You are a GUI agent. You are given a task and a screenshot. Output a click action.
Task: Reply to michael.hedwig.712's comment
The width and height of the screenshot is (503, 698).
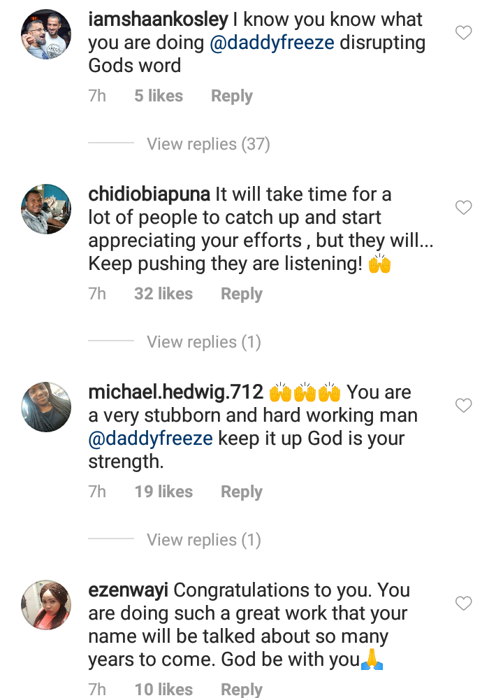242,492
